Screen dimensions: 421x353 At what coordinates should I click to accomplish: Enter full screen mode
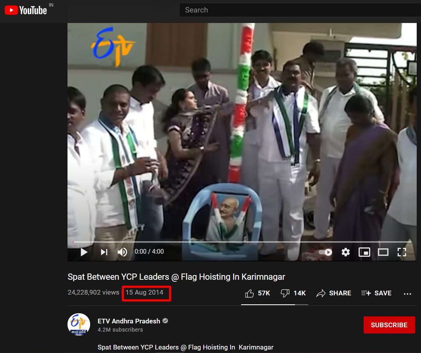tap(401, 252)
